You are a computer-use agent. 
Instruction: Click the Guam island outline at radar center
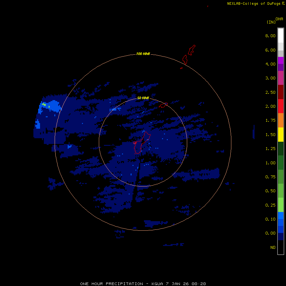(x=141, y=143)
